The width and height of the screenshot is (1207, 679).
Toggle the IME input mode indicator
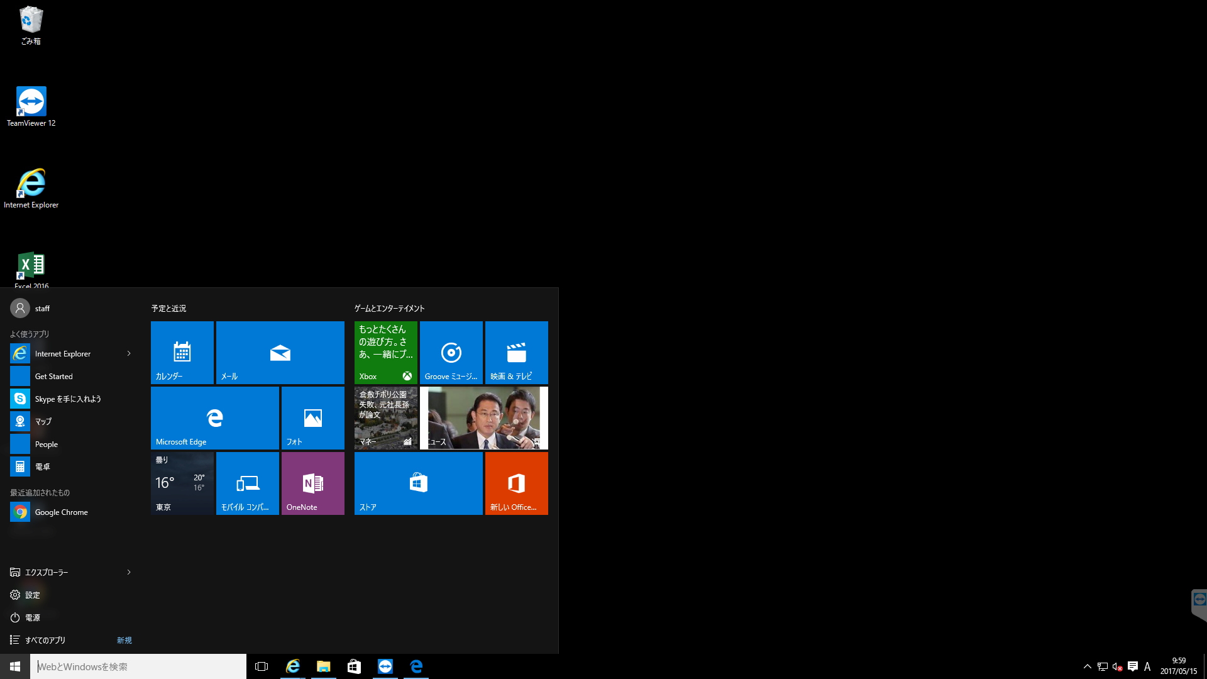point(1147,666)
